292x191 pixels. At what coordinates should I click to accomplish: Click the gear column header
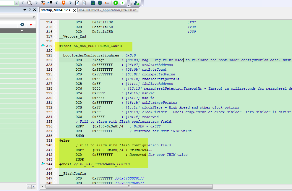point(22,25)
